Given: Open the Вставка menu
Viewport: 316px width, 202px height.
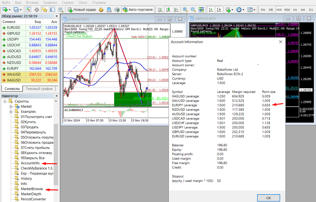Looking at the screenshot, I should [32, 2].
